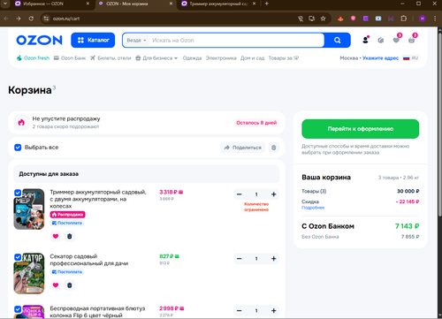Switch language via RU flag selector
This screenshot has width=442, height=319.
coord(411,58)
